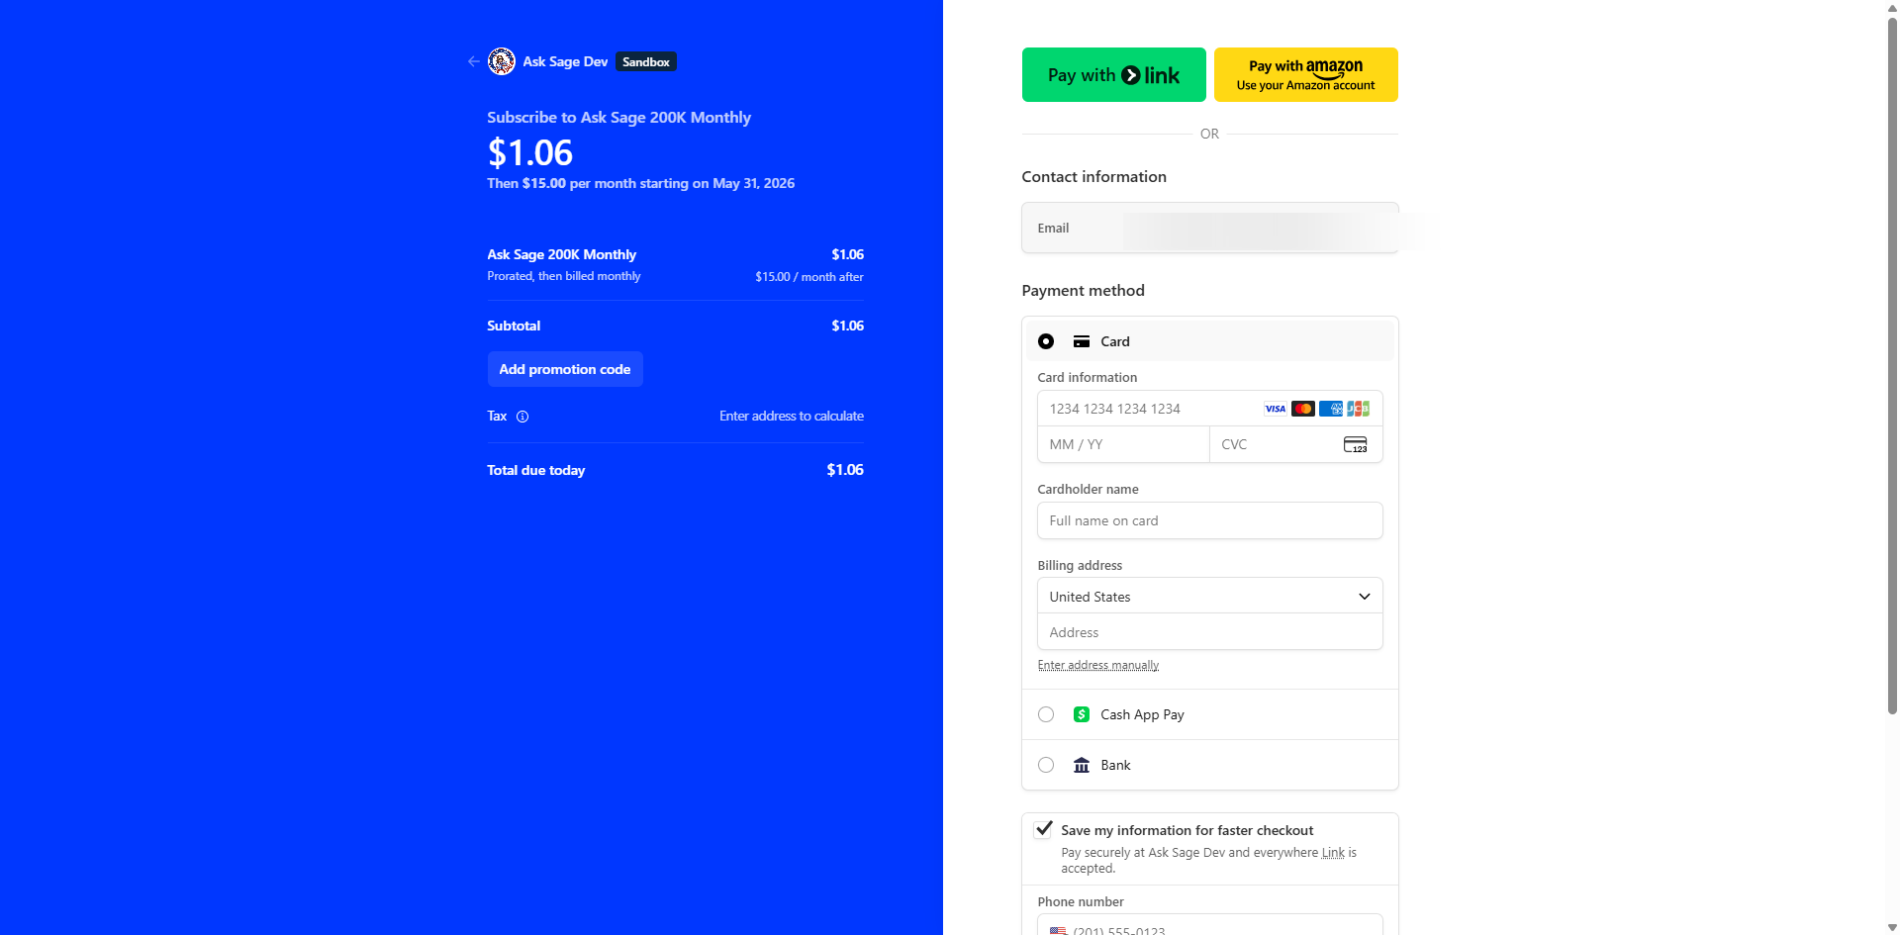Image resolution: width=1900 pixels, height=935 pixels.
Task: Click the page vertical scrollbar
Action: [1892, 366]
